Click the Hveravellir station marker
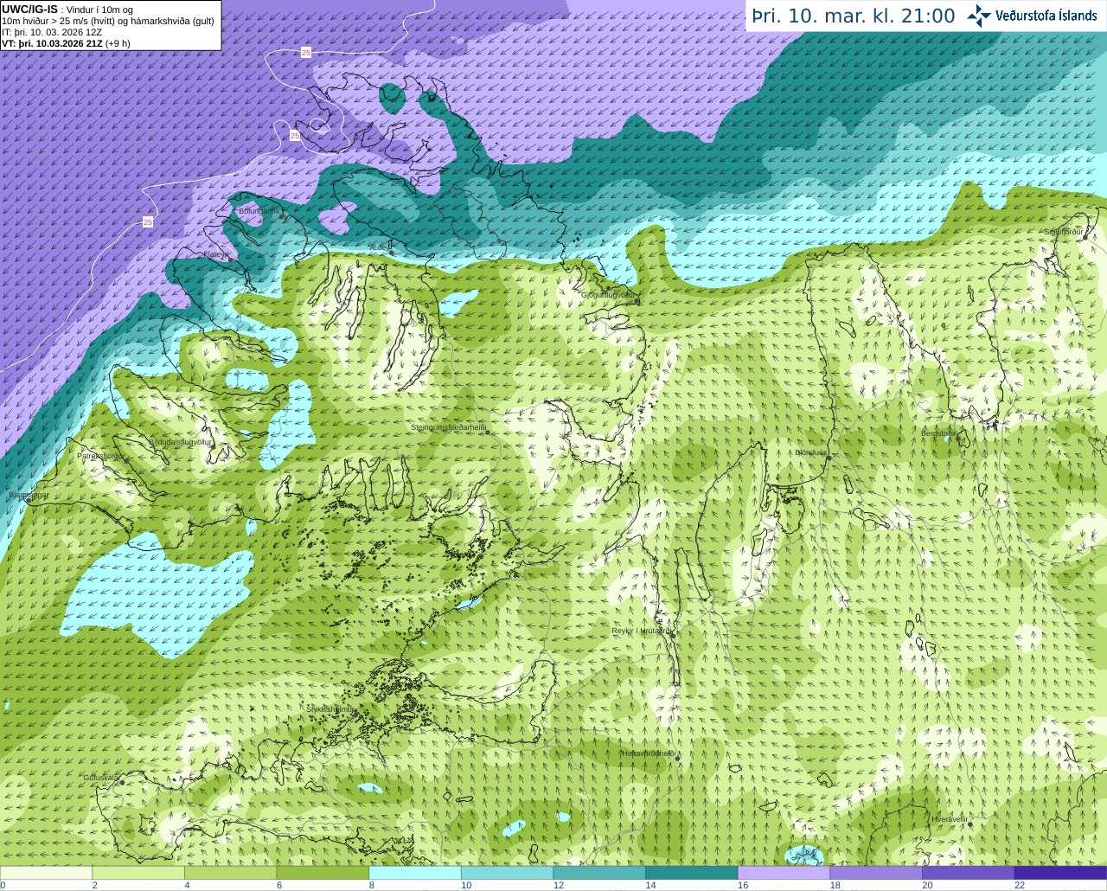The width and height of the screenshot is (1107, 891). [x=969, y=824]
